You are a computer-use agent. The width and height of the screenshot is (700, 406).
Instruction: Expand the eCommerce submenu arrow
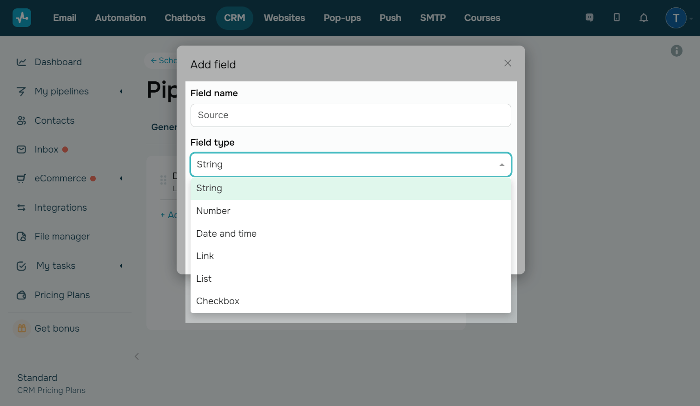(x=121, y=179)
